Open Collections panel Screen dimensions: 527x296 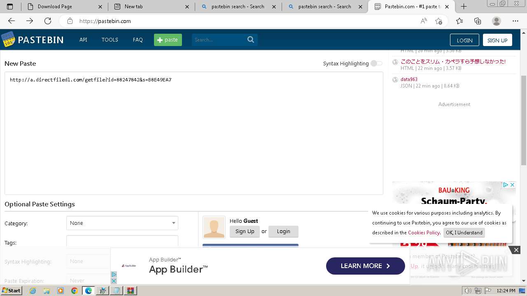coord(478,21)
